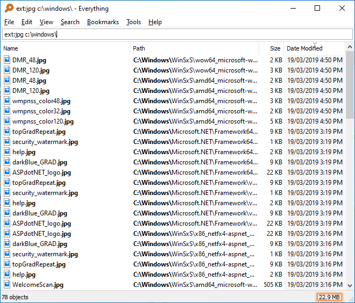
Task: Click file icon of DMR_120.jpg in wow64 path
Action: pyautogui.click(x=7, y=70)
